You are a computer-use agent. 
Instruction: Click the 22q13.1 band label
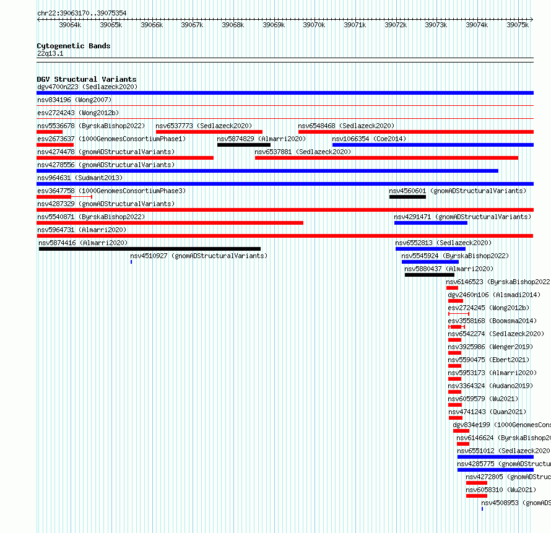(x=50, y=53)
